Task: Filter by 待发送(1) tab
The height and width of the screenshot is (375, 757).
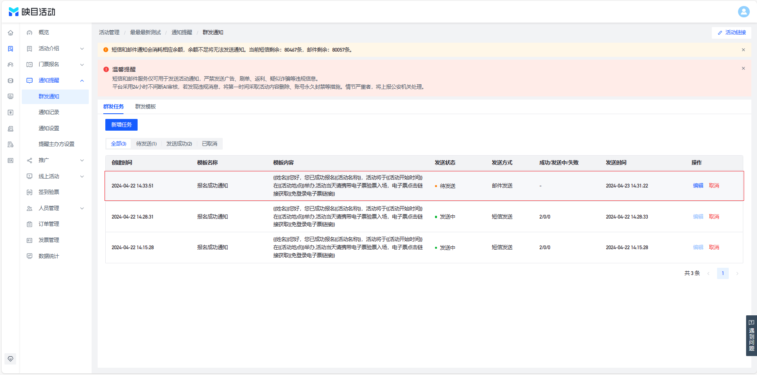Action: [146, 144]
